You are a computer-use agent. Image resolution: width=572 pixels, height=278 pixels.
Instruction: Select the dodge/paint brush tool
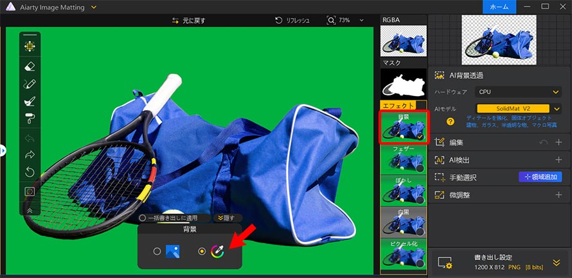pos(30,101)
